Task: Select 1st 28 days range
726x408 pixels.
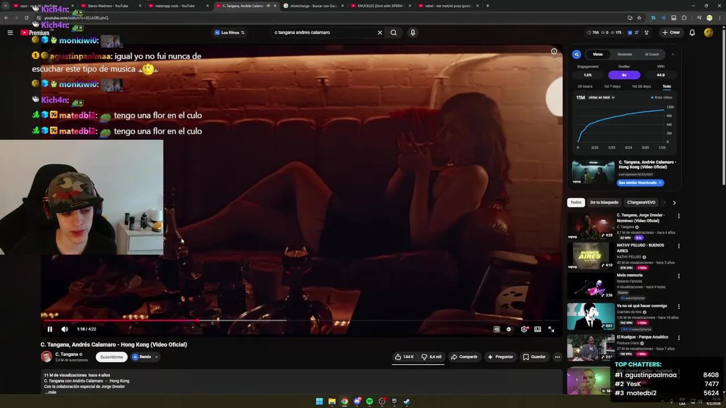Action: tap(641, 86)
